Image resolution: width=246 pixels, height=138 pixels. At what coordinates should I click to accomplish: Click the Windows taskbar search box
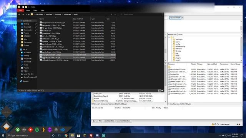click(28, 135)
